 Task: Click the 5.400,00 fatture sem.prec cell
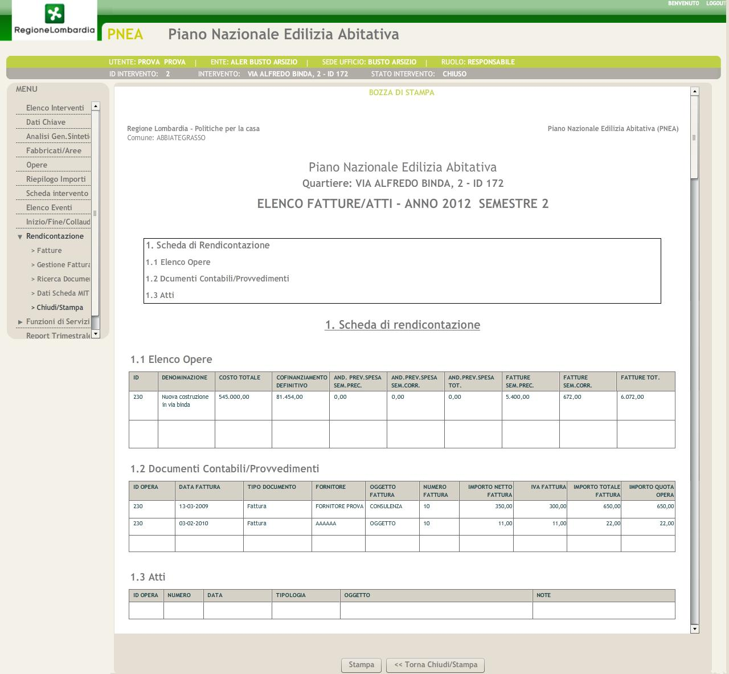point(531,406)
